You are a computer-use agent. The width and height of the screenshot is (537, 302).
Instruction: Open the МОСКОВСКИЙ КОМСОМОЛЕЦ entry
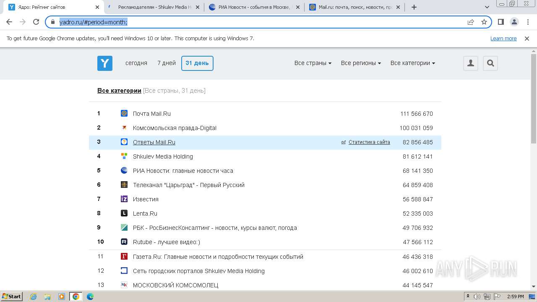[x=176, y=285]
